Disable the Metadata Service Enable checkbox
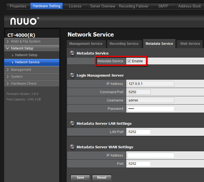The height and width of the screenshot is (182, 204). [x=129, y=61]
